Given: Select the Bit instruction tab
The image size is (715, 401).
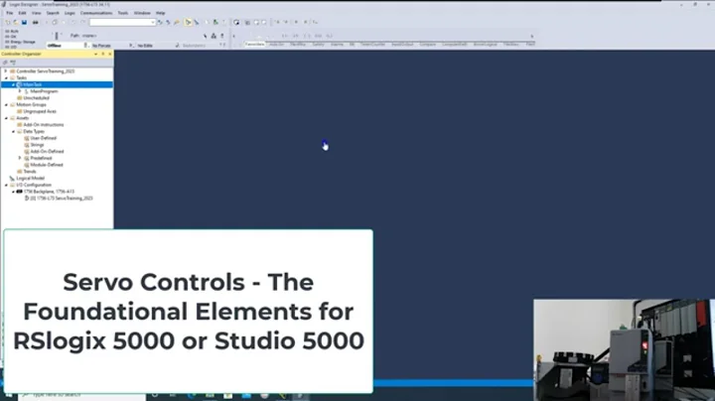Looking at the screenshot, I should pos(352,45).
